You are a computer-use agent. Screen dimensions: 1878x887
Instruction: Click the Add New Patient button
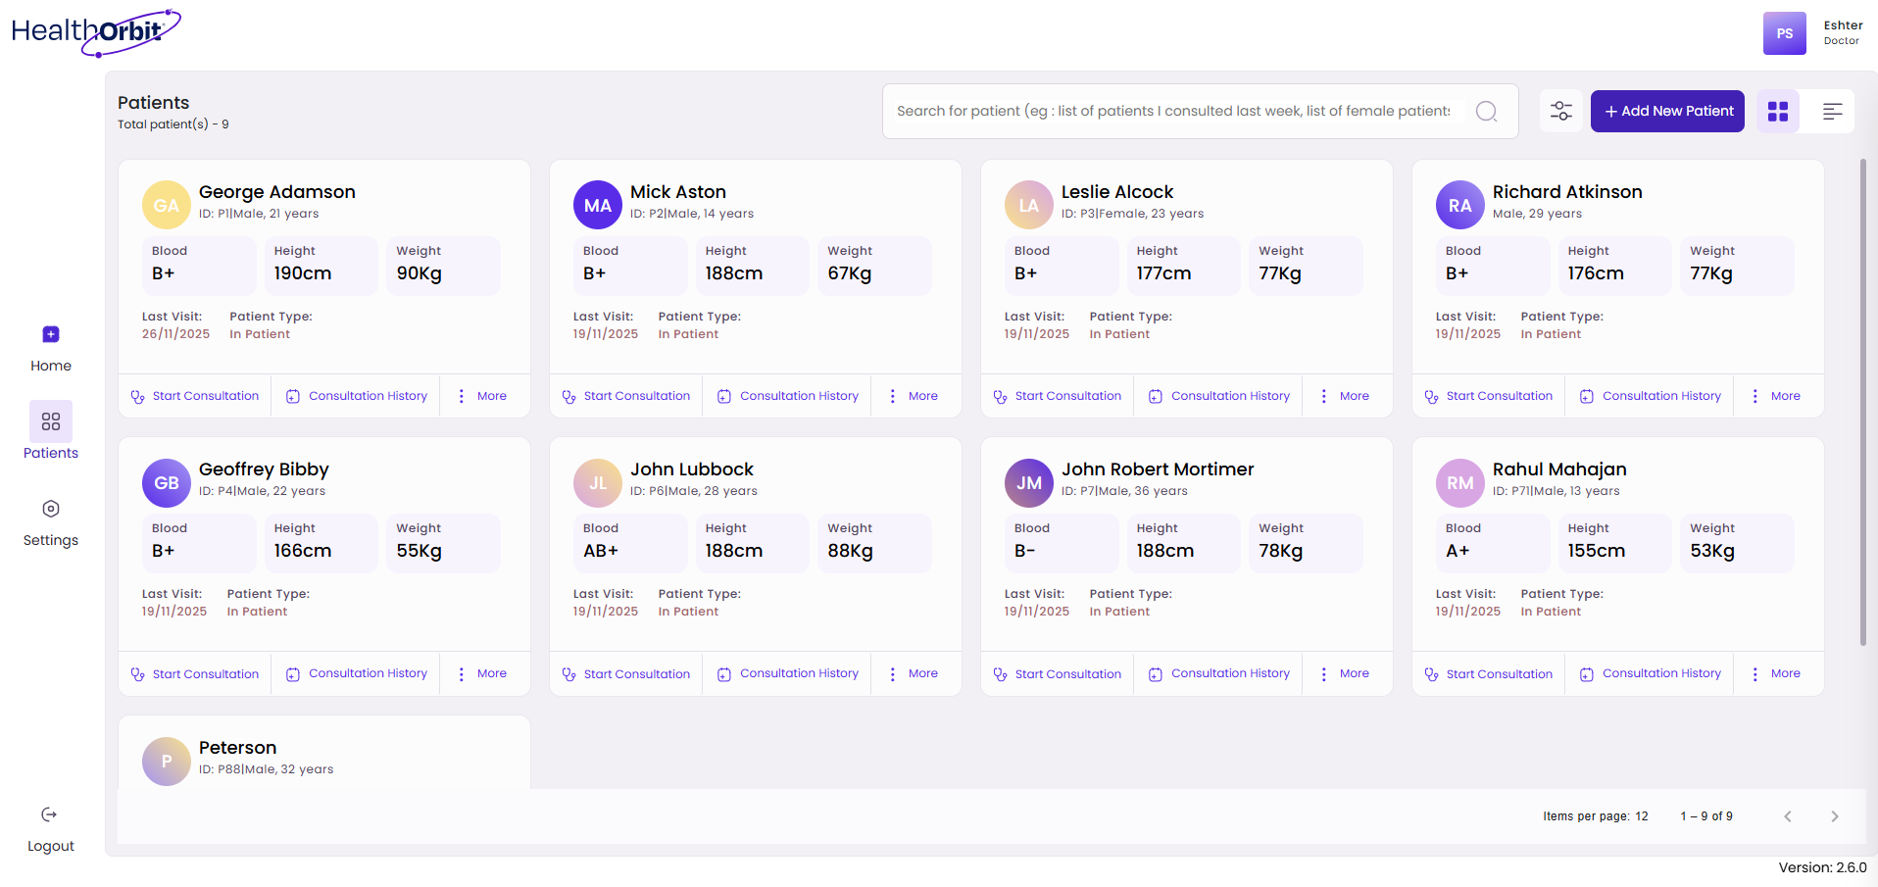(1667, 111)
